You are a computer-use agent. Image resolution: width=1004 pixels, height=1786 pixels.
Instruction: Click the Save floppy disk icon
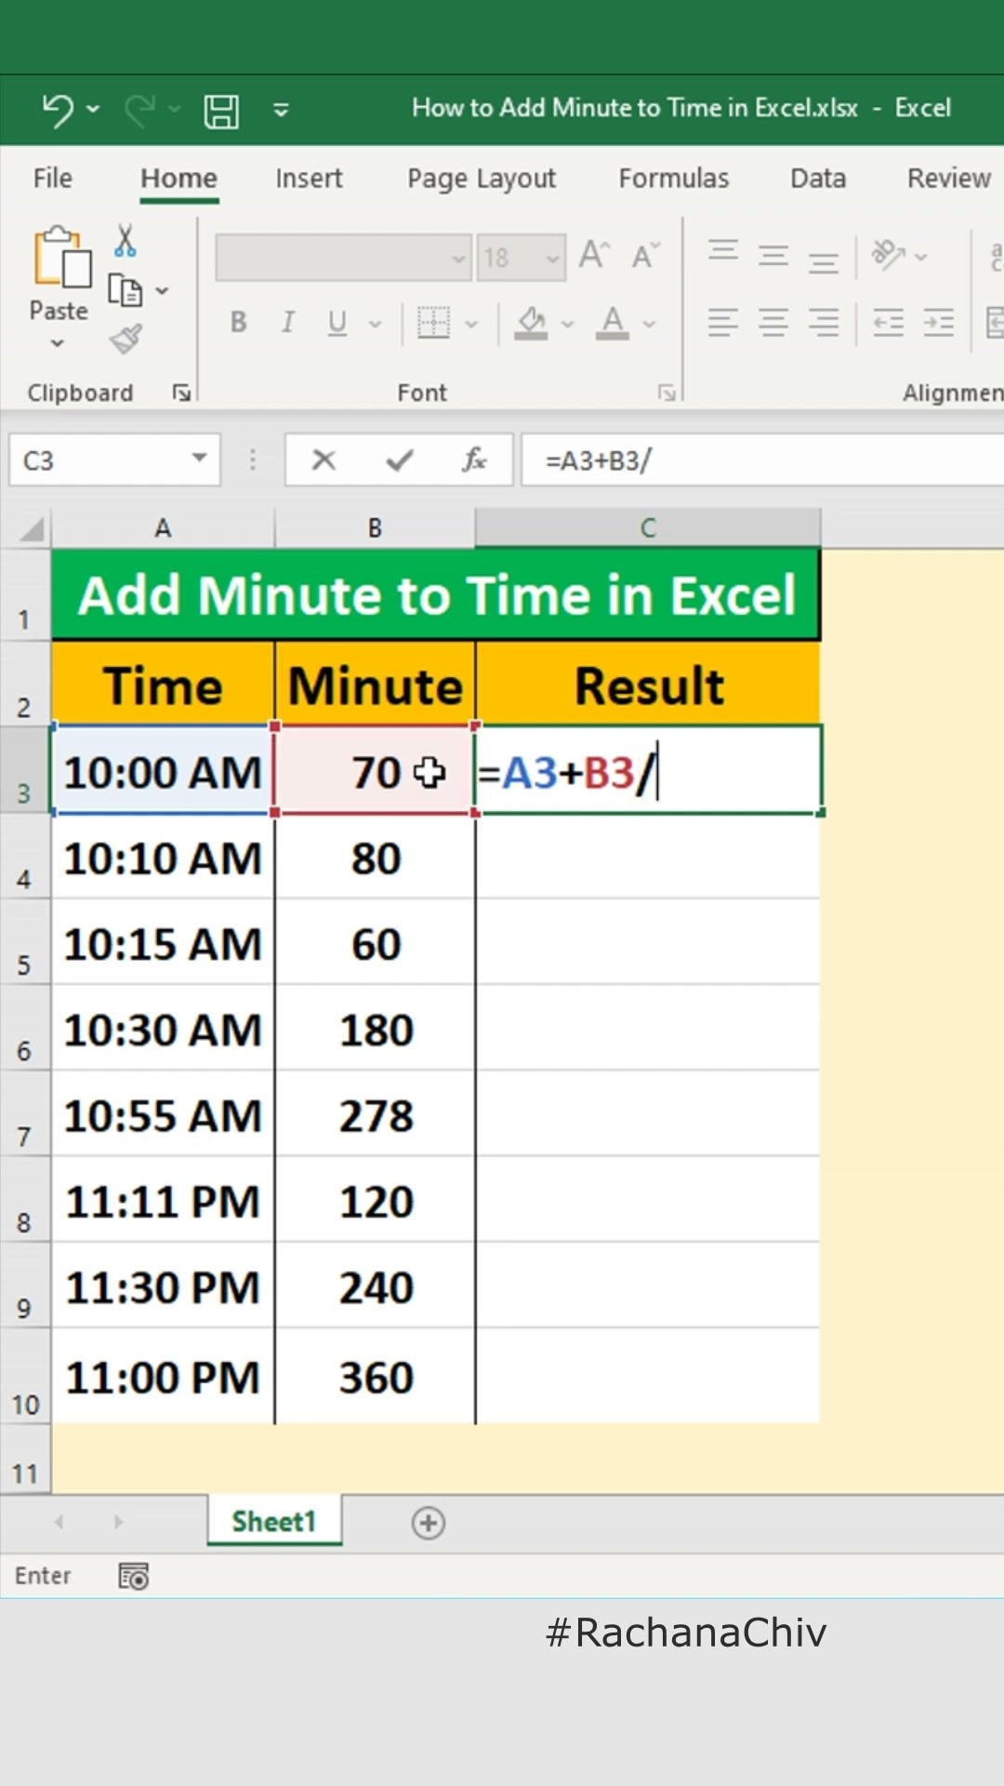pyautogui.click(x=221, y=111)
